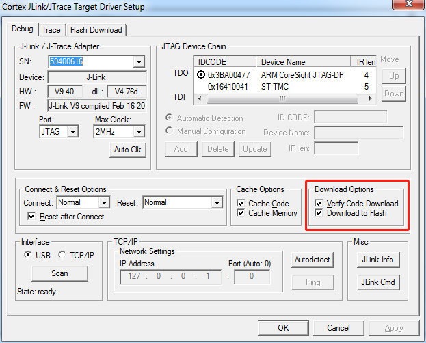Toggle Download to Flash checkbox
Screen dimensions: 426x343
pyautogui.click(x=319, y=212)
